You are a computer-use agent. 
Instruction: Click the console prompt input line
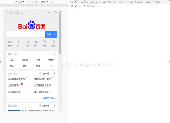click(119, 10)
